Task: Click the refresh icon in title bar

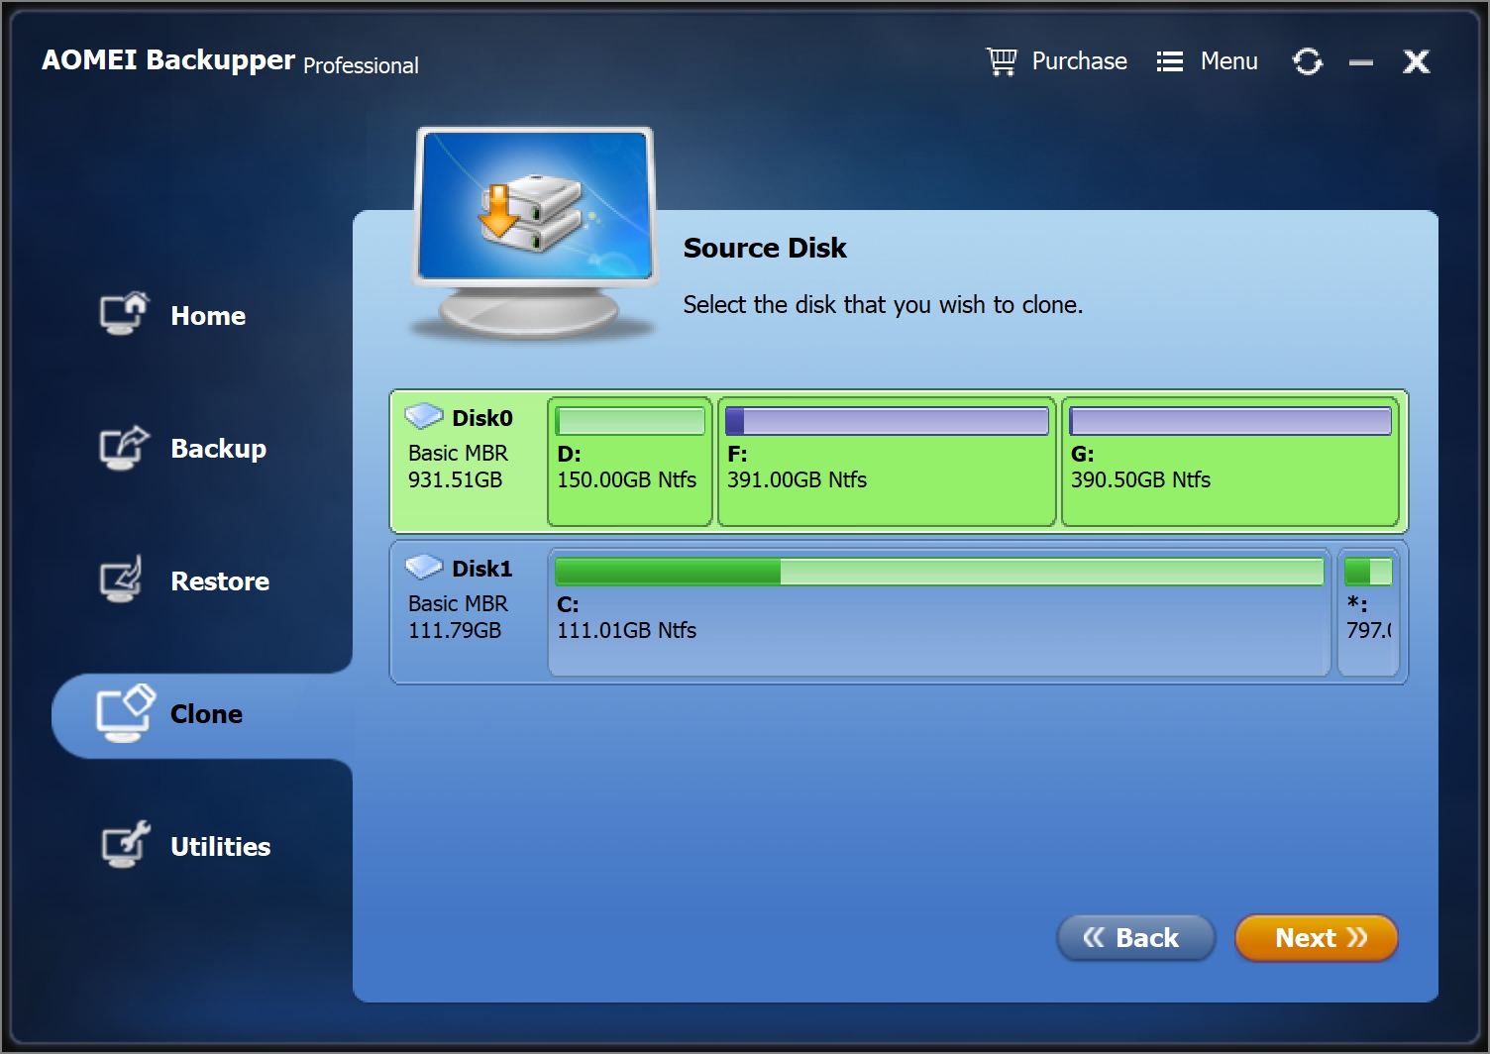Action: pos(1307,61)
